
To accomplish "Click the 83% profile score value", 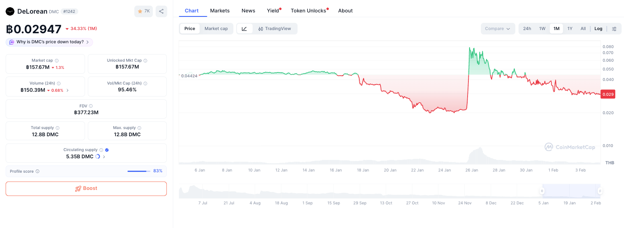I will coord(158,171).
